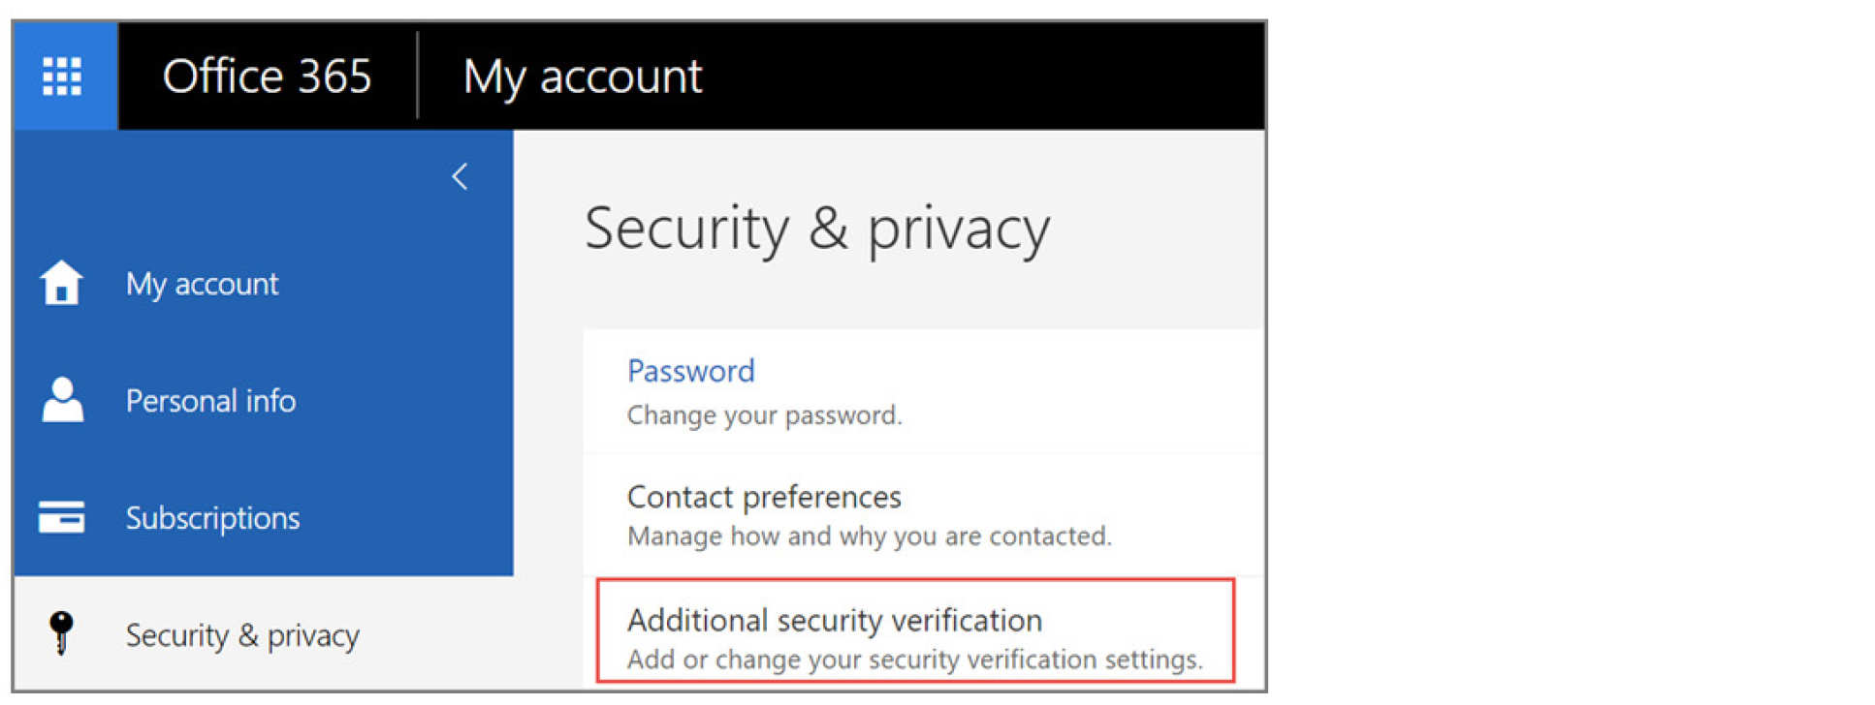Go to My account in sidebar
Viewport: 1875px width, 705px height.
pos(202,284)
